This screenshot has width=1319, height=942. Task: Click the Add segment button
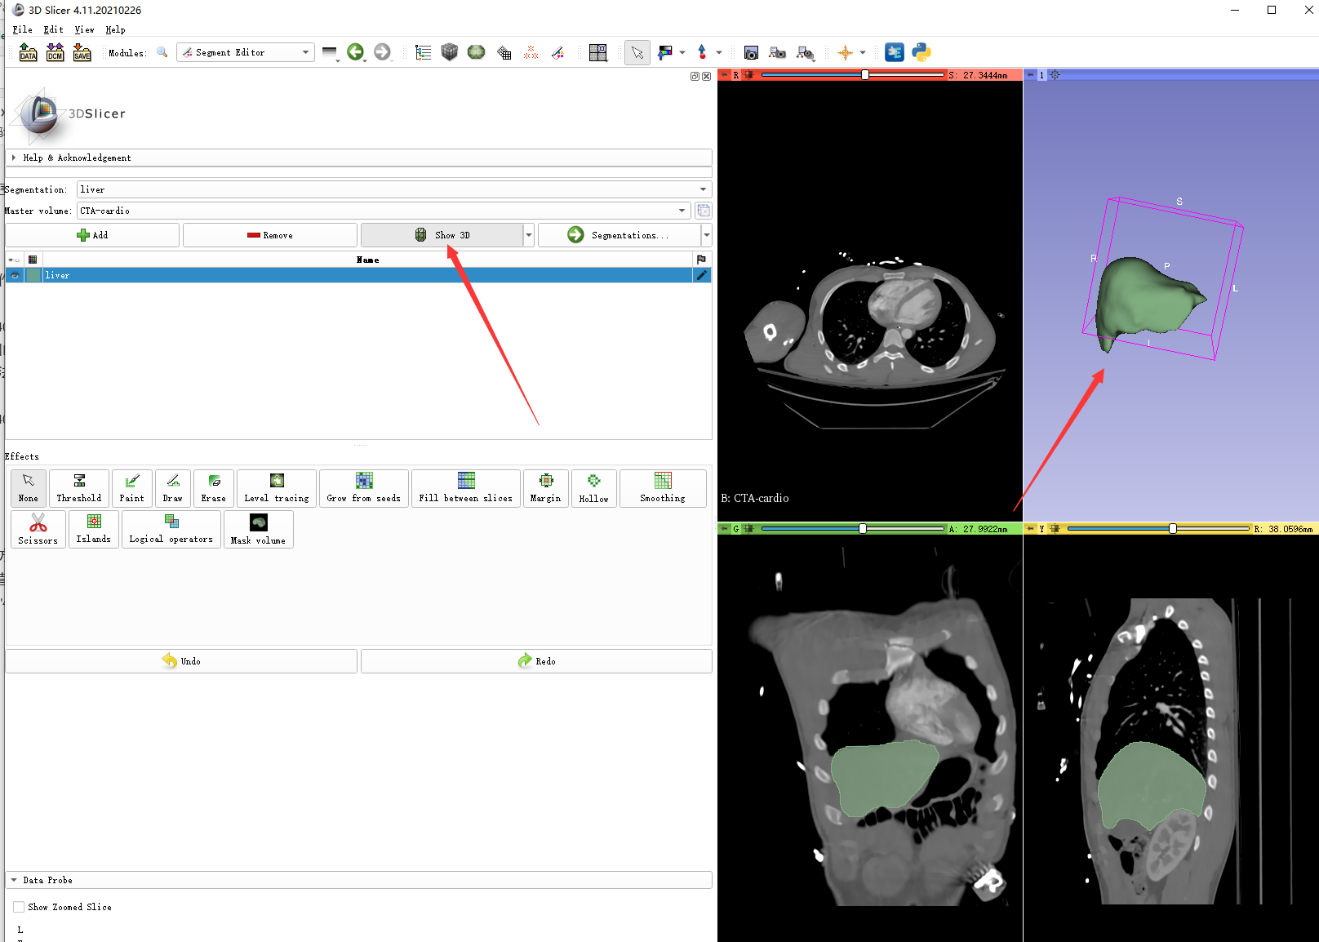click(92, 235)
